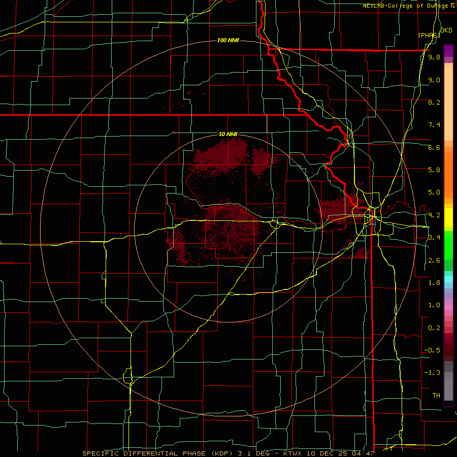The height and width of the screenshot is (457, 457).
Task: Click the [PHAS] label above color scale
Action: [x=429, y=35]
